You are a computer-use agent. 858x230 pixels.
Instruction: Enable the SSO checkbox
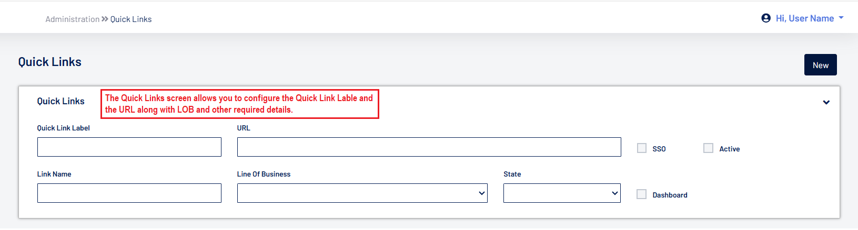[x=642, y=148]
